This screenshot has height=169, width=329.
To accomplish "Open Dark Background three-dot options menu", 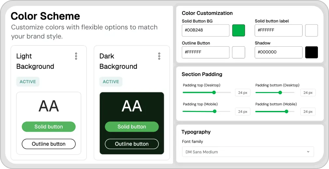I will click(159, 56).
